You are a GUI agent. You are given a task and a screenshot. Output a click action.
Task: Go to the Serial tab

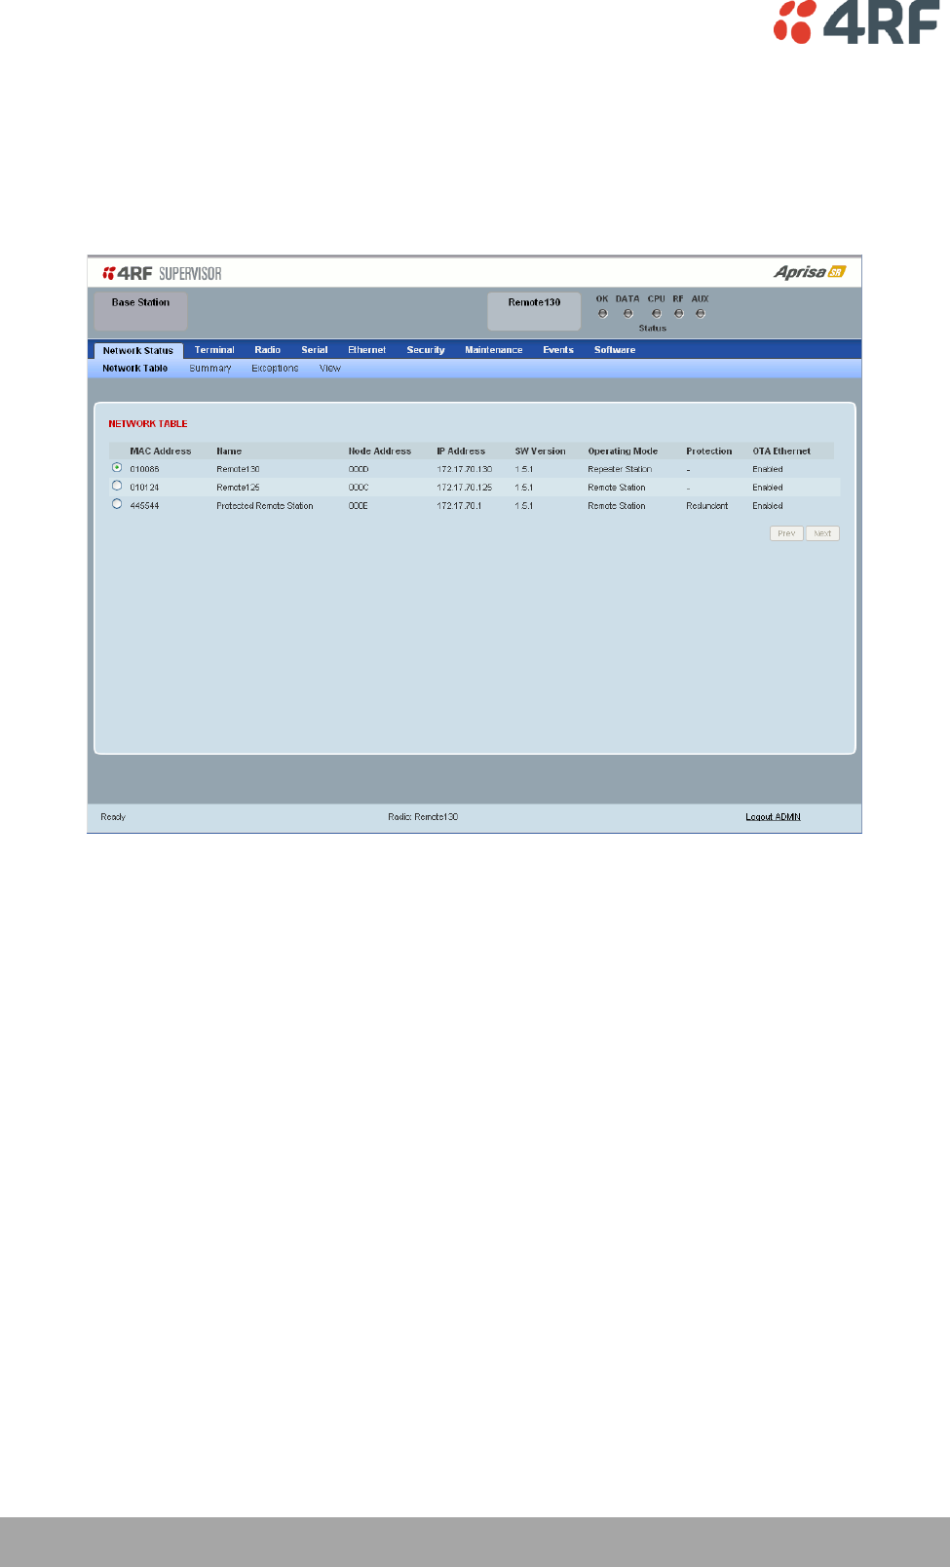[x=315, y=350]
